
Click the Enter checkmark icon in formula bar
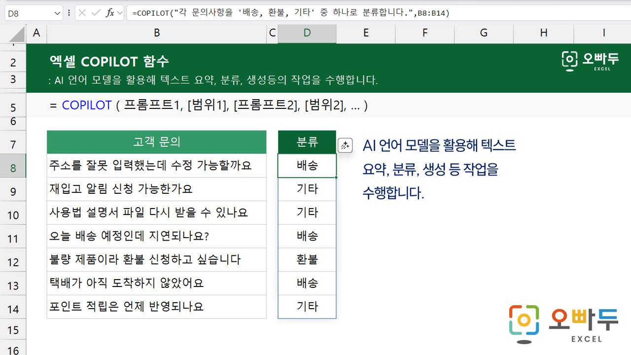tap(96, 13)
